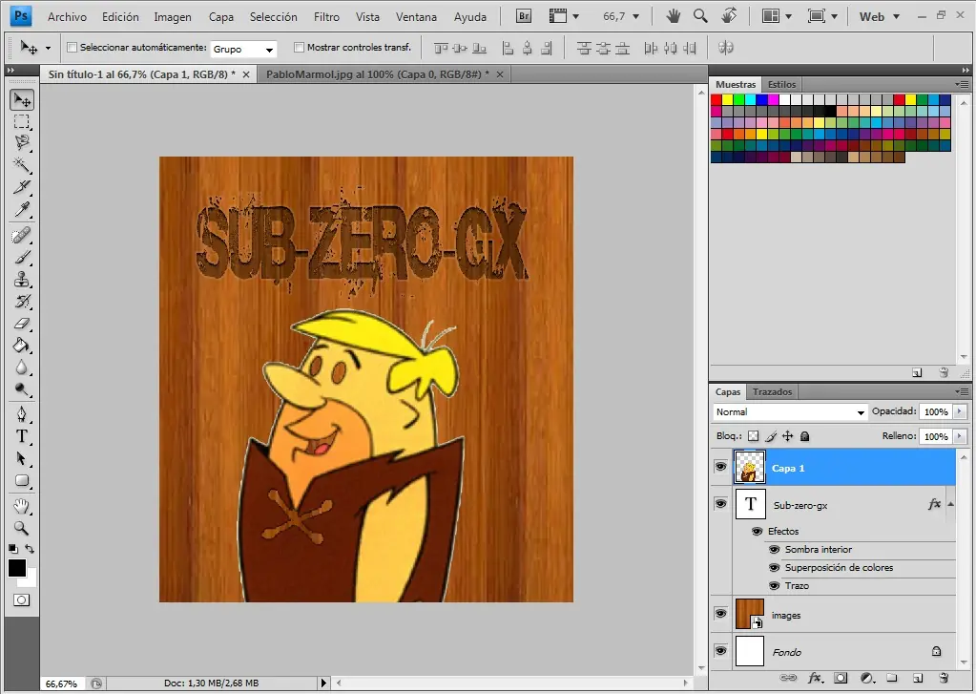976x694 pixels.
Task: Click the Rotate View tool in top bar
Action: pyautogui.click(x=729, y=15)
